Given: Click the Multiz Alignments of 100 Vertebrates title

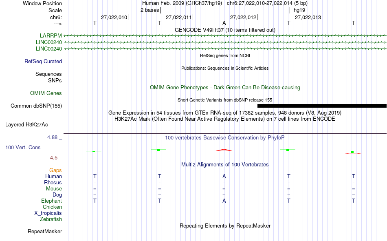Looking at the screenshot, I should [225, 165].
